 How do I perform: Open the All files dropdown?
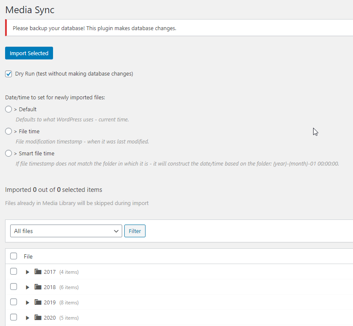pyautogui.click(x=66, y=231)
